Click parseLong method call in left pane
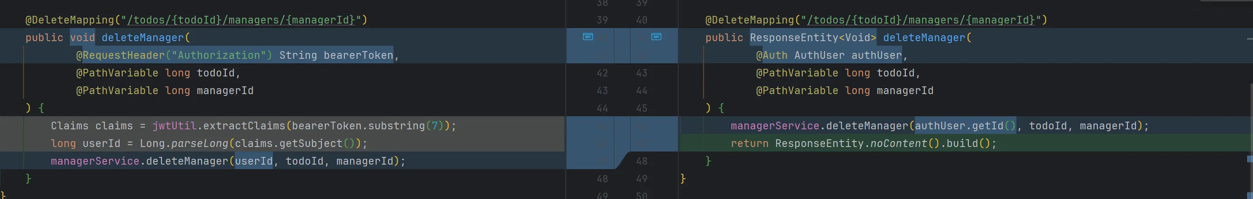This screenshot has width=1253, height=199. [199, 144]
